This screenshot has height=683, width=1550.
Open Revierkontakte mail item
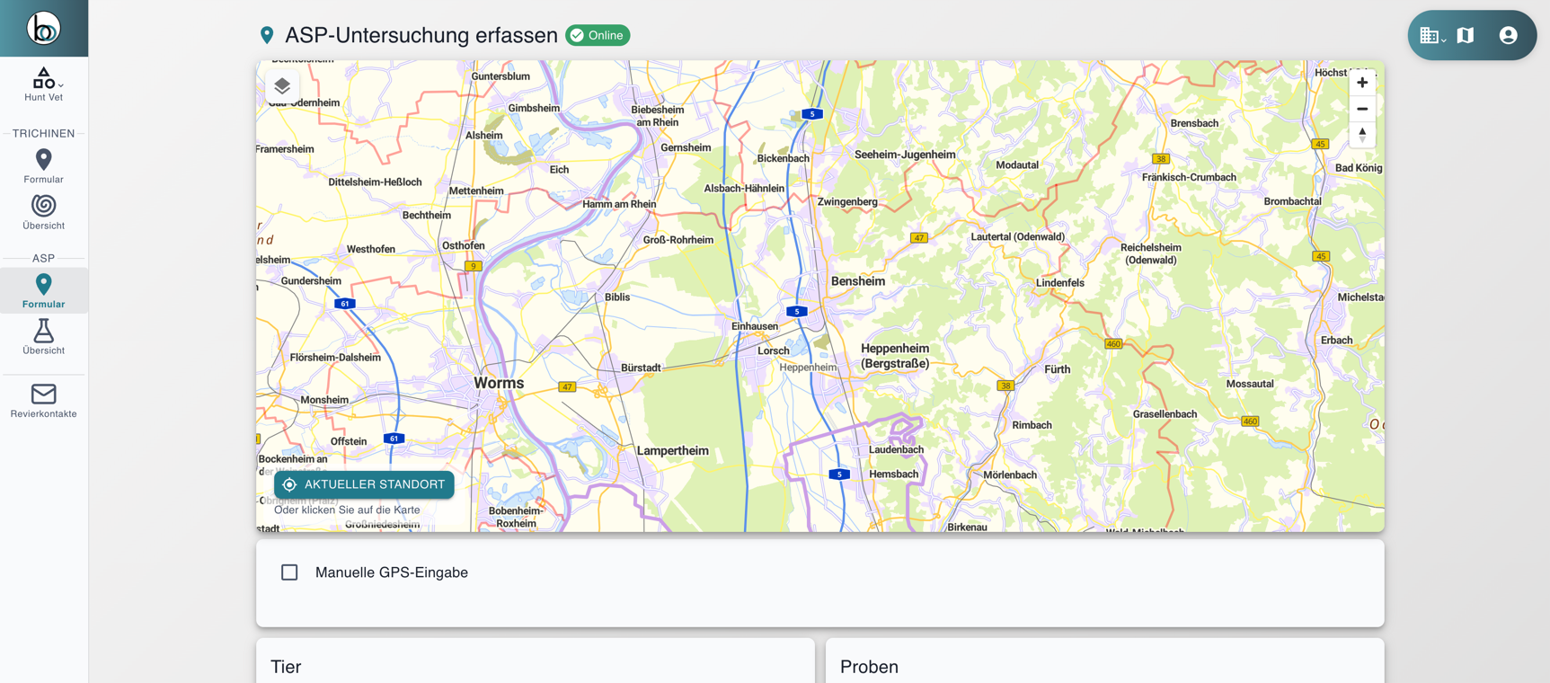click(x=43, y=401)
